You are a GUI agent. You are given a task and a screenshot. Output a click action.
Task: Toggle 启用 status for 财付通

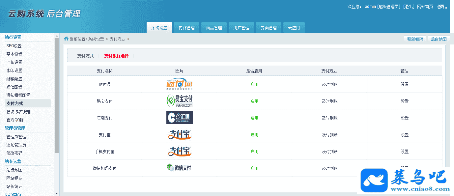tap(254, 84)
